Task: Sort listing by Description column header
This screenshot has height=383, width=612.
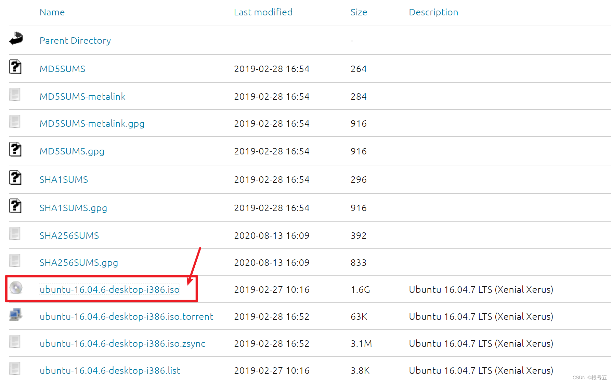Action: click(433, 12)
